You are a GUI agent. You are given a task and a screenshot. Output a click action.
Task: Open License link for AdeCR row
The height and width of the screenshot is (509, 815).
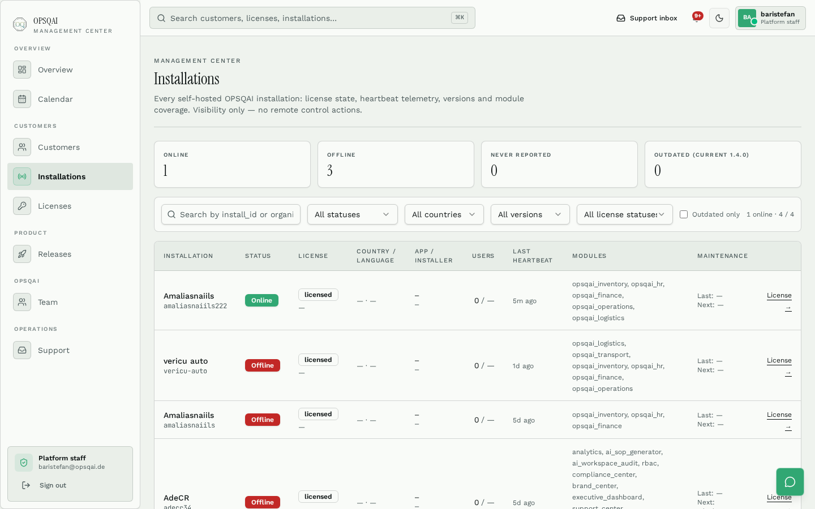point(779,497)
